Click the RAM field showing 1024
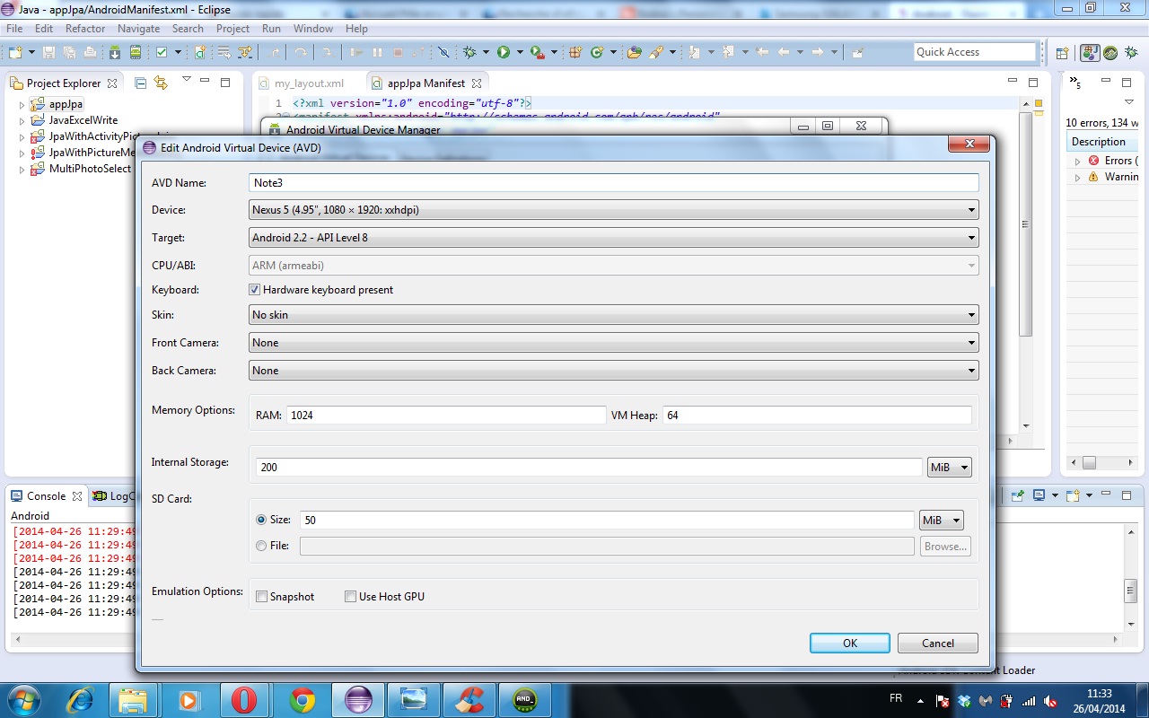 point(446,416)
